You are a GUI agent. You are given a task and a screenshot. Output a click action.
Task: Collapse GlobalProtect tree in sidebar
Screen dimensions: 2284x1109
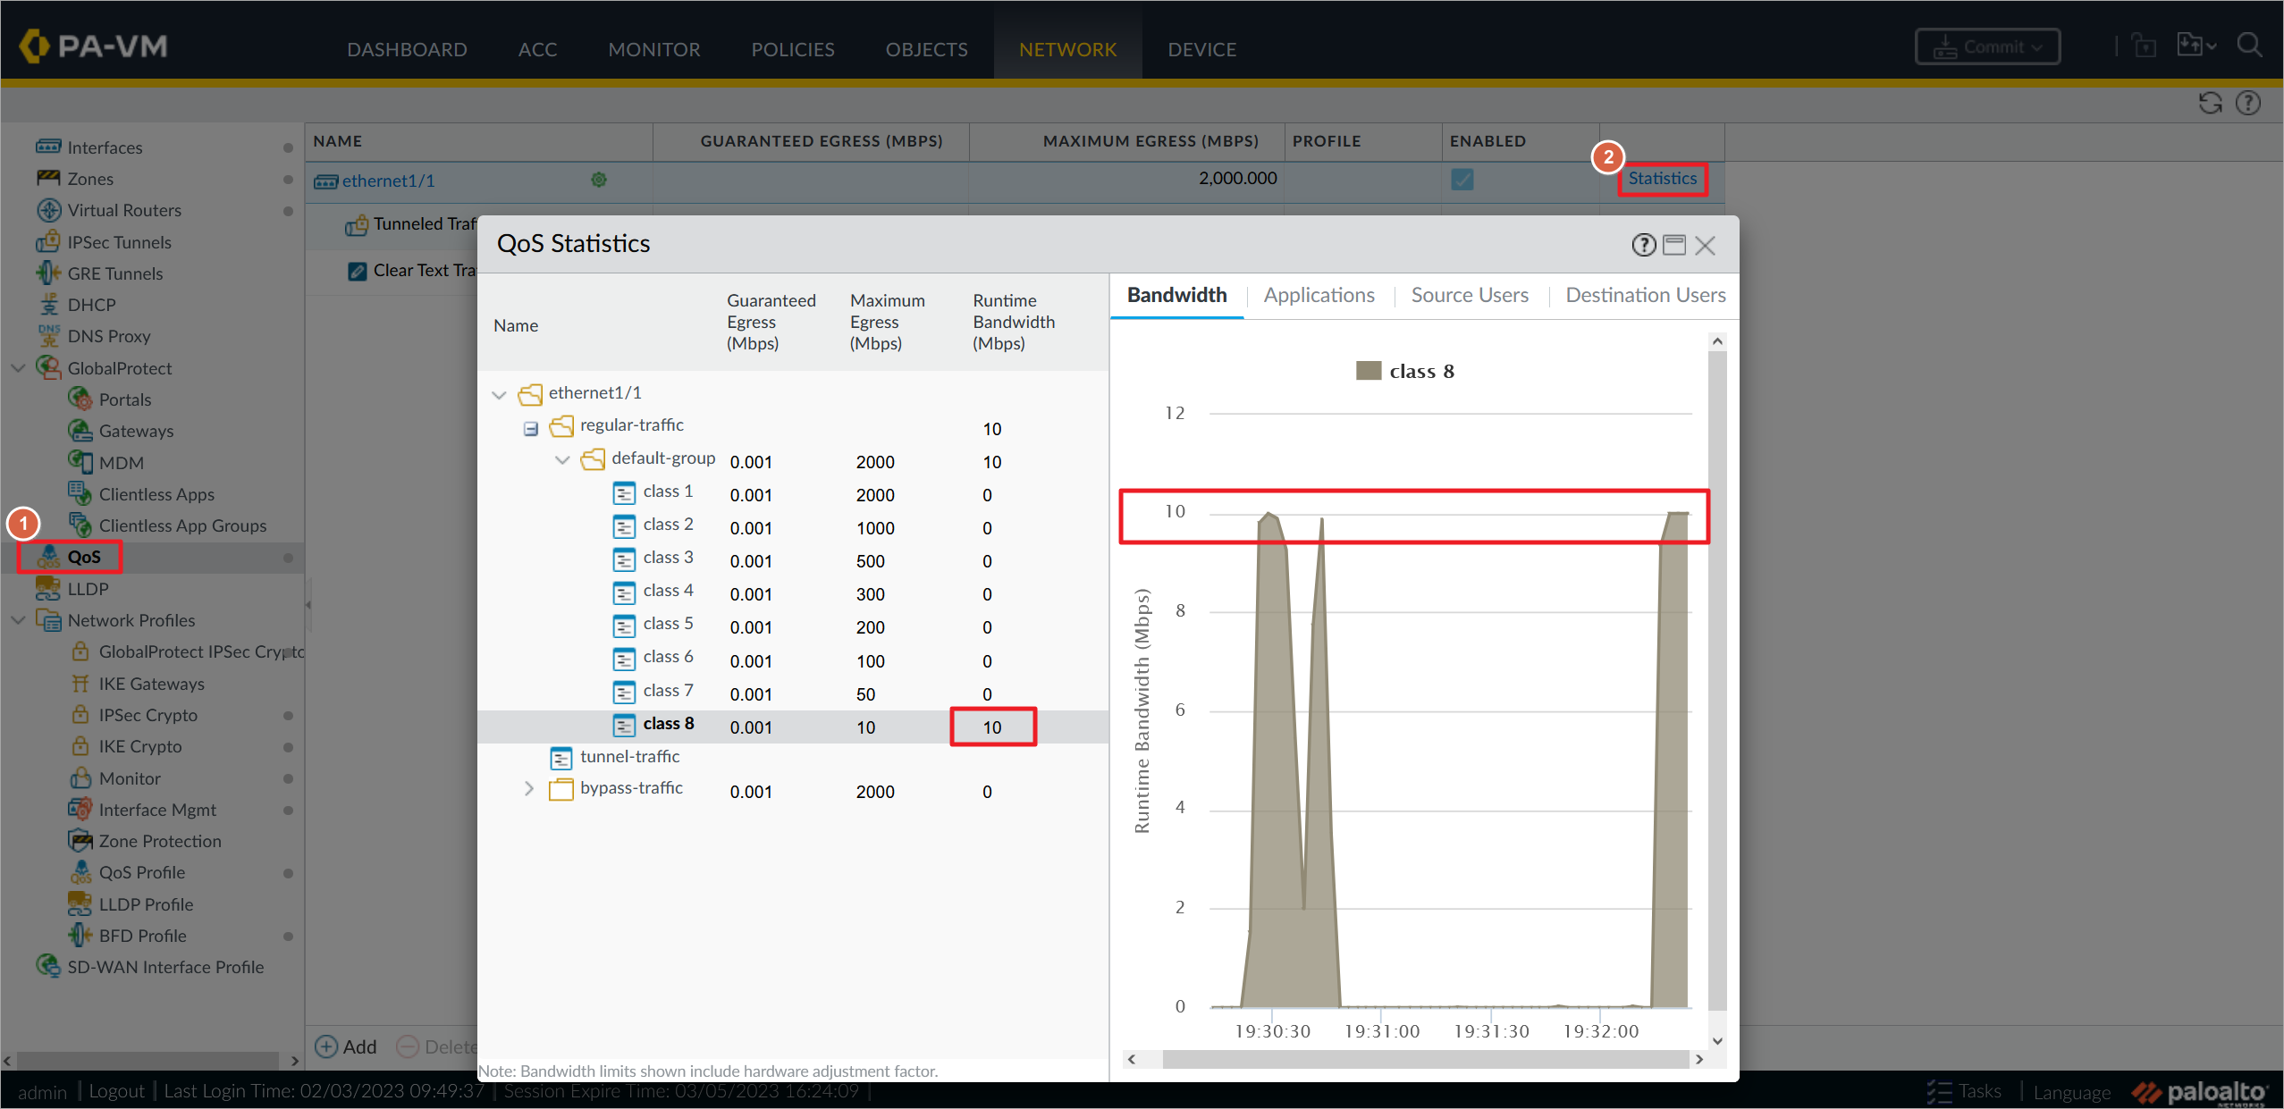18,368
